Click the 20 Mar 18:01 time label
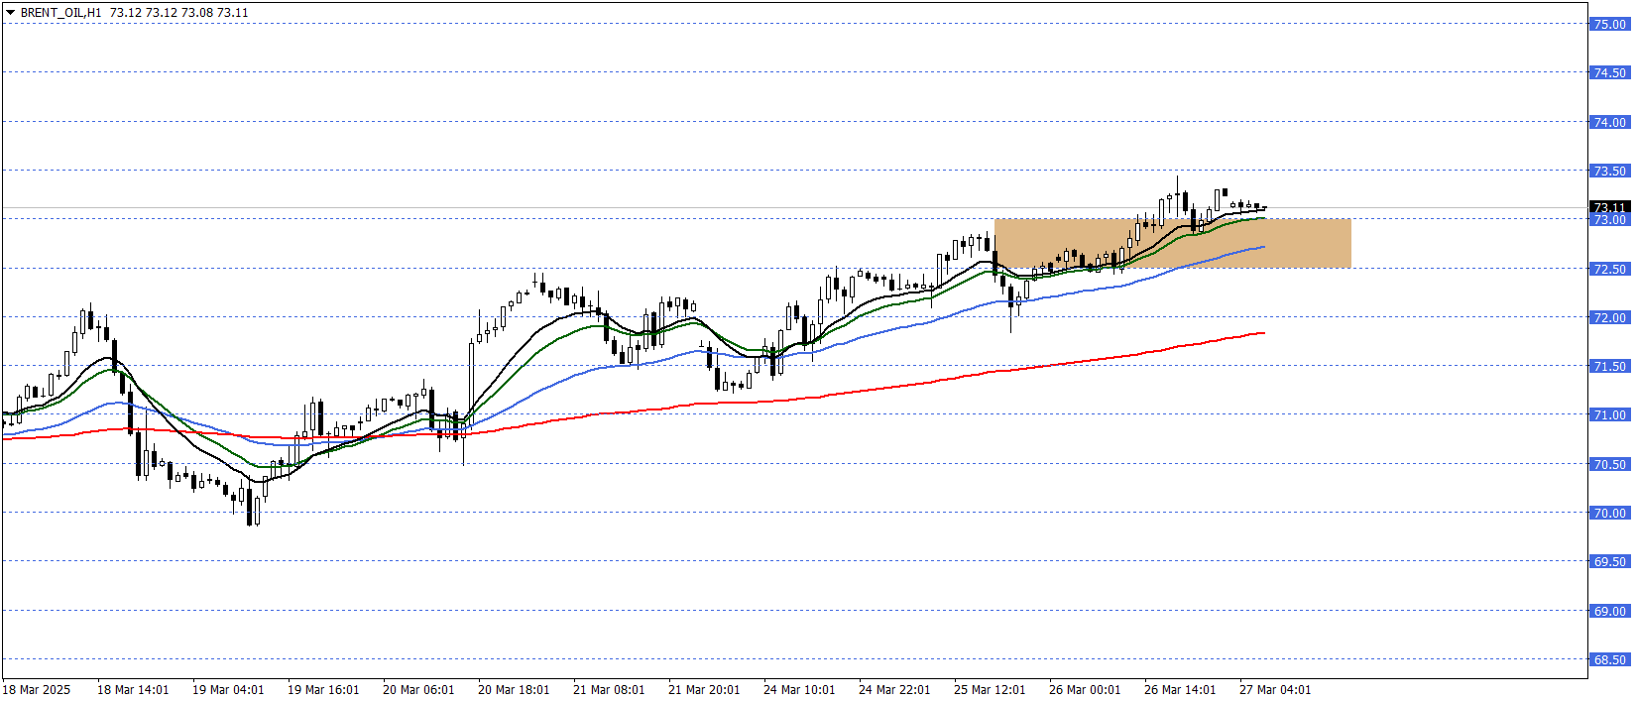 tap(514, 690)
